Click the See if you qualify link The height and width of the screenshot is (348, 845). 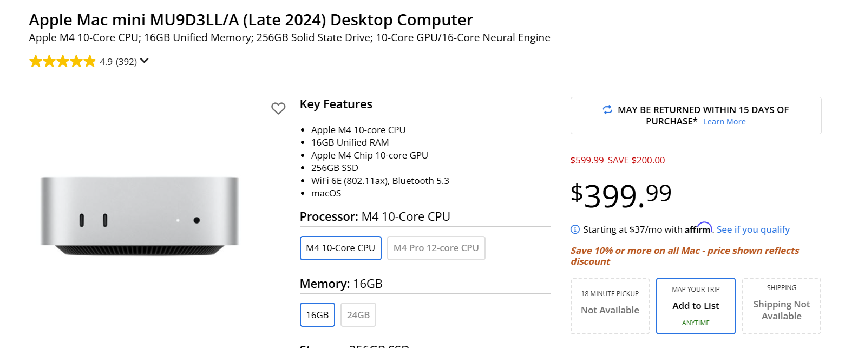tap(753, 229)
